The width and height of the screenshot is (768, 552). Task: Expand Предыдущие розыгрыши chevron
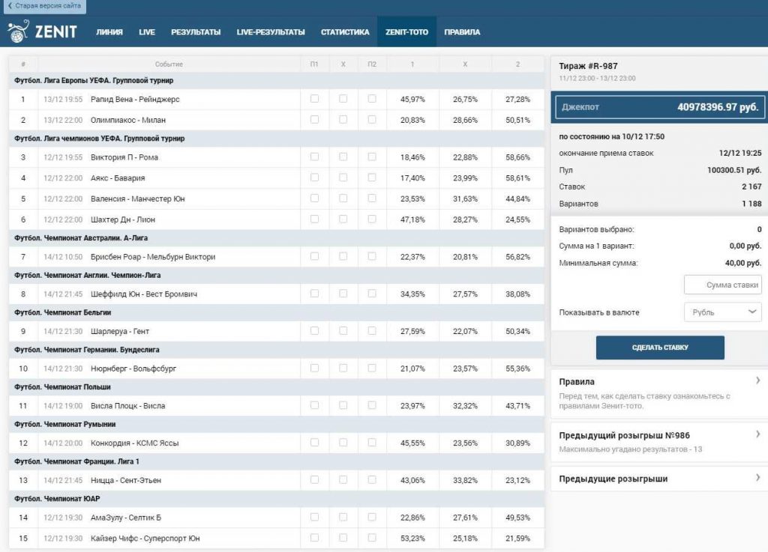coord(757,478)
